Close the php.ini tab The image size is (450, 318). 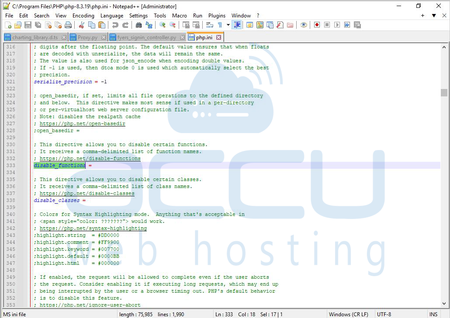(218, 38)
